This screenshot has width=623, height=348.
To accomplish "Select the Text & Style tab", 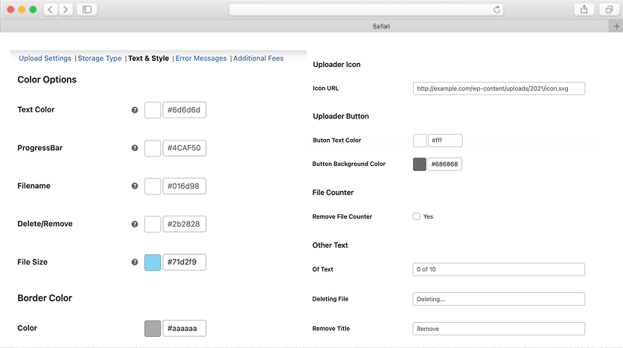I will pos(149,58).
